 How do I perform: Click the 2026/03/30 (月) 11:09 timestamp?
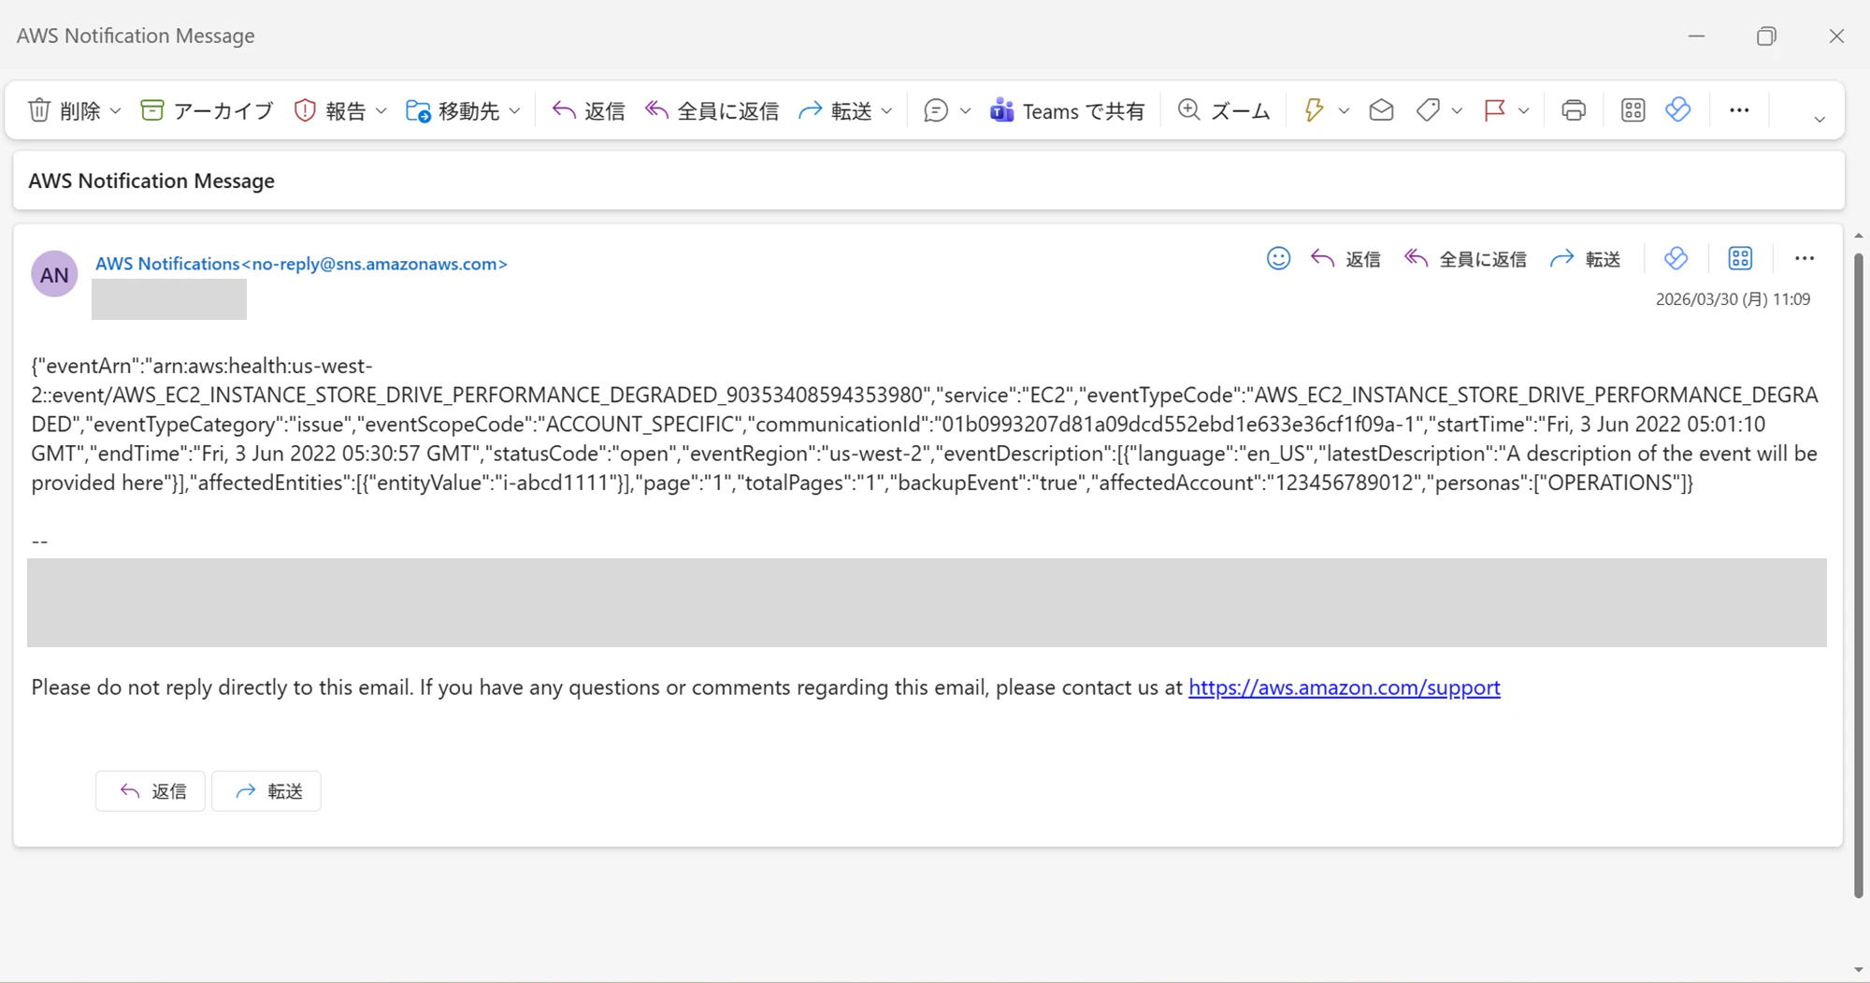1733,299
